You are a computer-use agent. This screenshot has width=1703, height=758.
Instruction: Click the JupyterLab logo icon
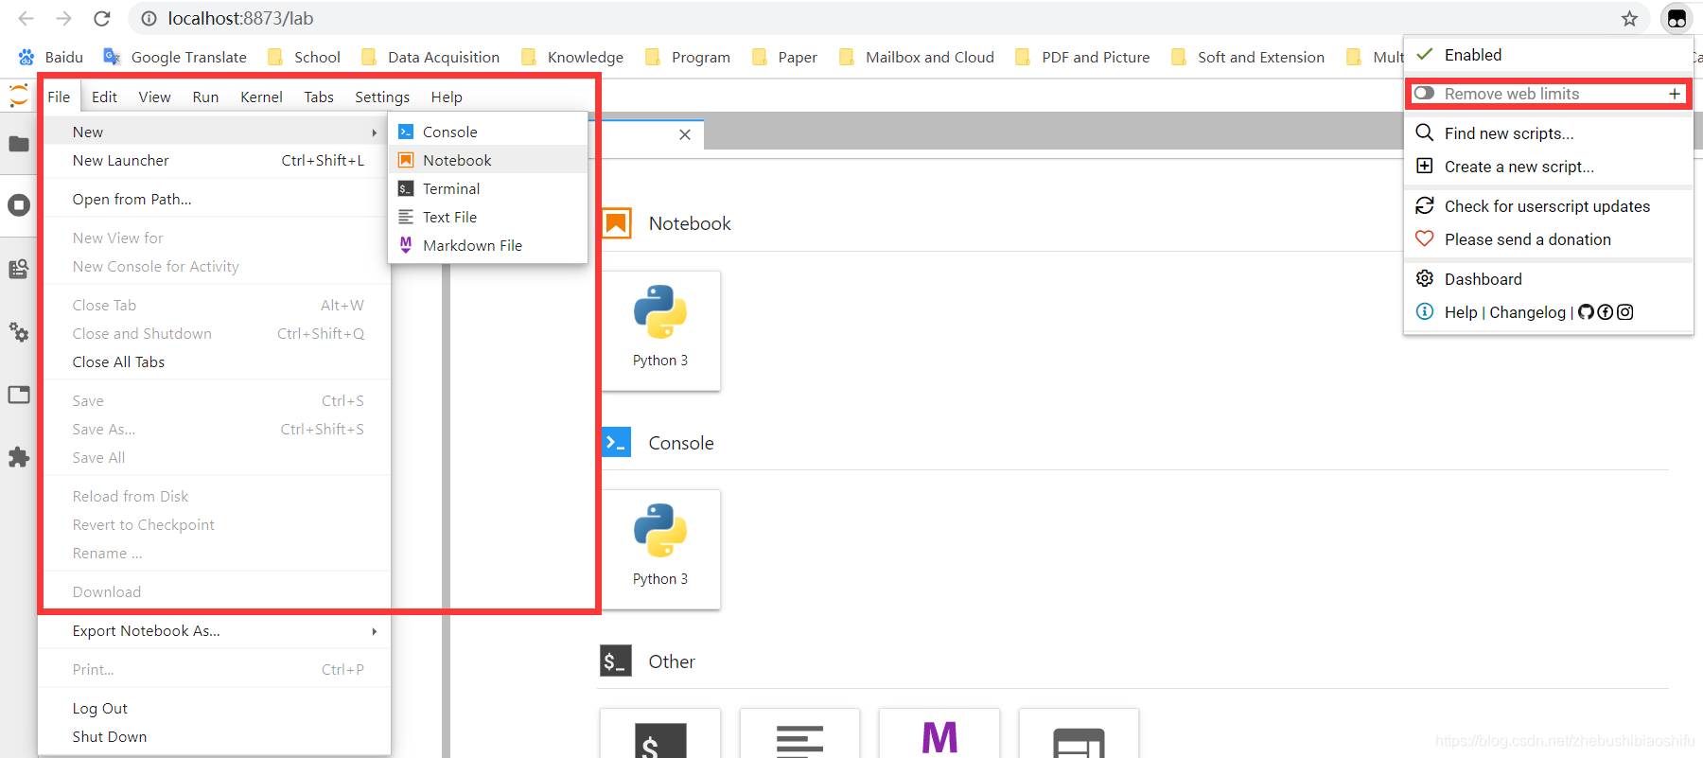point(19,96)
